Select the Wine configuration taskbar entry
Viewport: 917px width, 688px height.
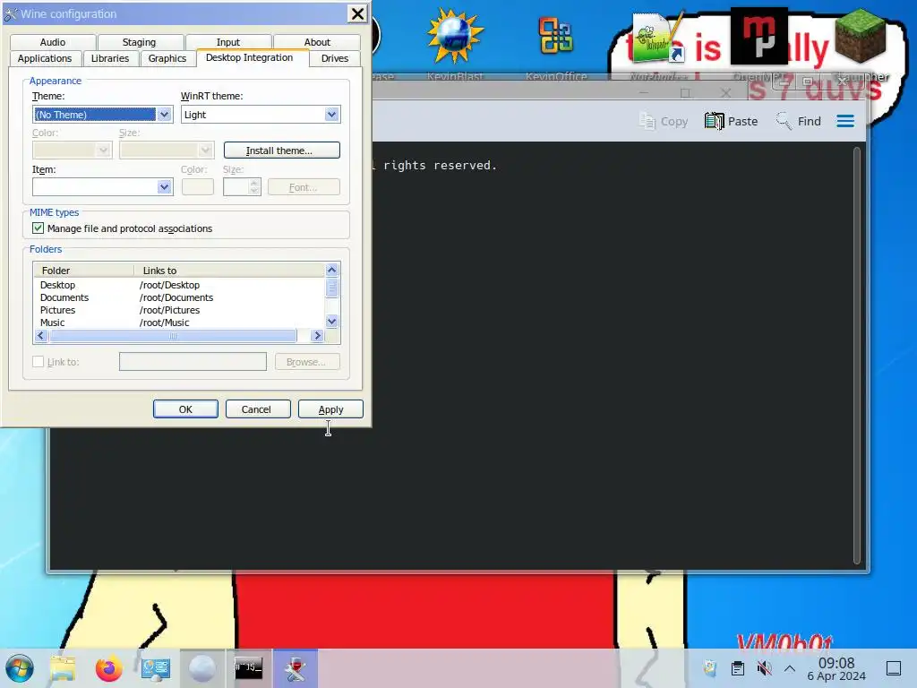(296, 668)
